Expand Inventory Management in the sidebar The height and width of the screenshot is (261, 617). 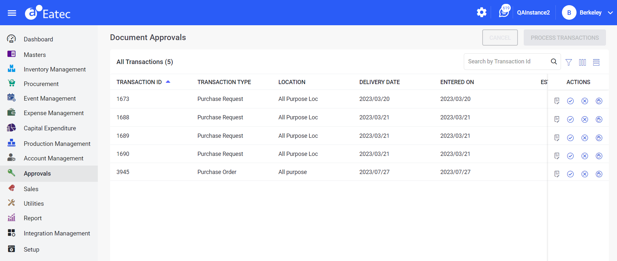54,69
